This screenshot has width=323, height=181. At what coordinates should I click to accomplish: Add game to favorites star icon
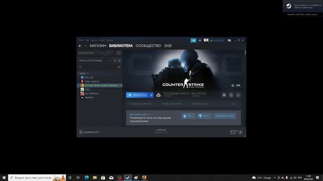[x=238, y=95]
